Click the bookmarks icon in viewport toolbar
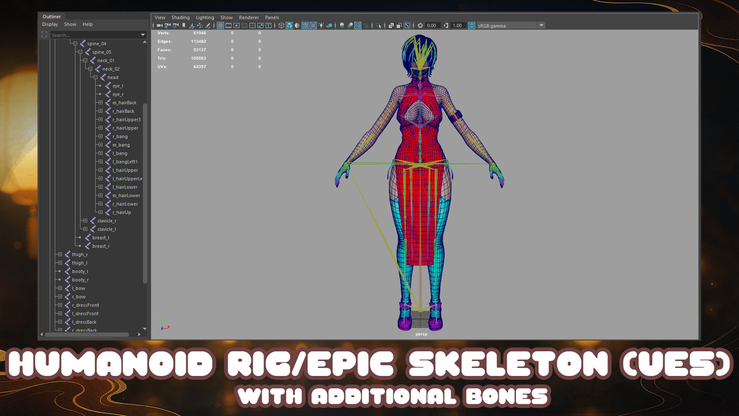 coord(184,26)
